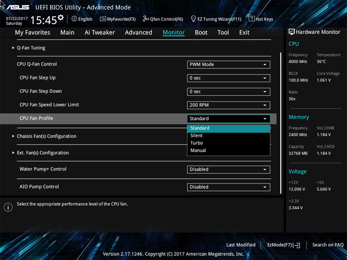
Task: Click +12V voltage value 12.096 V
Action: 296,189
